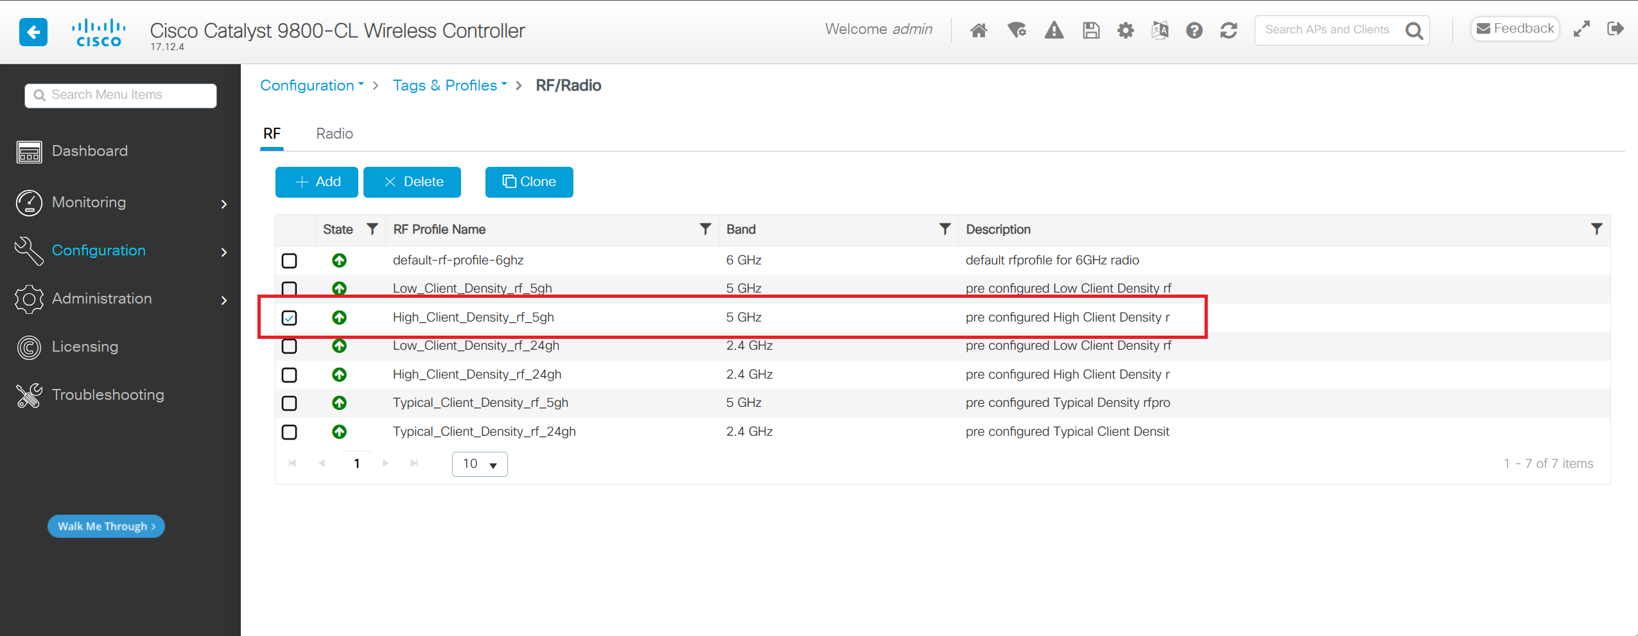1638x636 pixels.
Task: Check the Low_Client_Density_rf_24gh row checkbox
Action: [x=290, y=346]
